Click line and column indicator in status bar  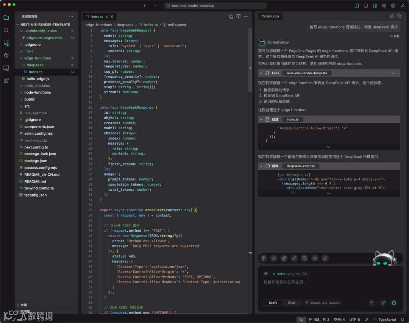pos(319,320)
